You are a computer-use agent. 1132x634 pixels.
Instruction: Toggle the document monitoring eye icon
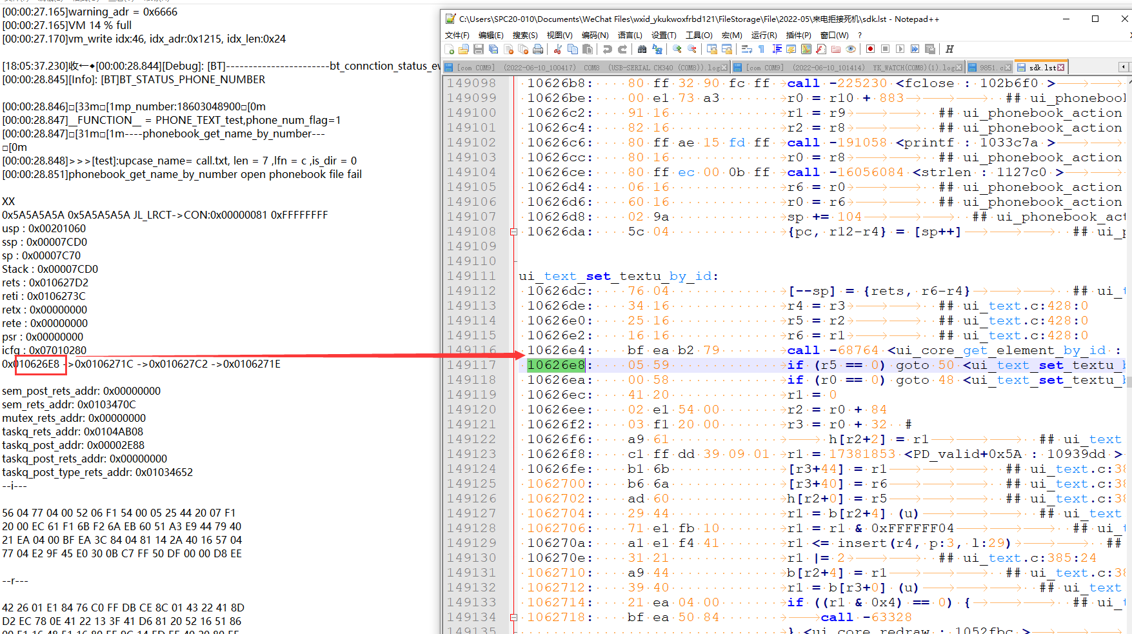(851, 49)
